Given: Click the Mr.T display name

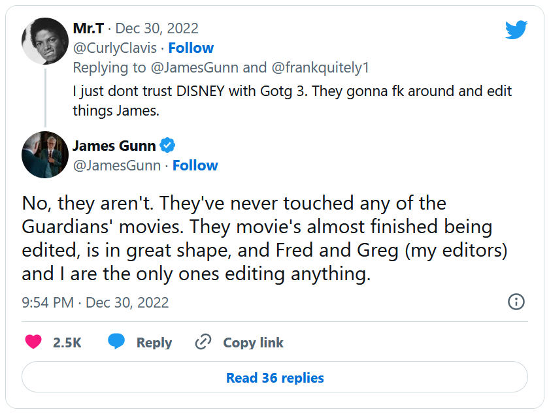Looking at the screenshot, I should [88, 29].
